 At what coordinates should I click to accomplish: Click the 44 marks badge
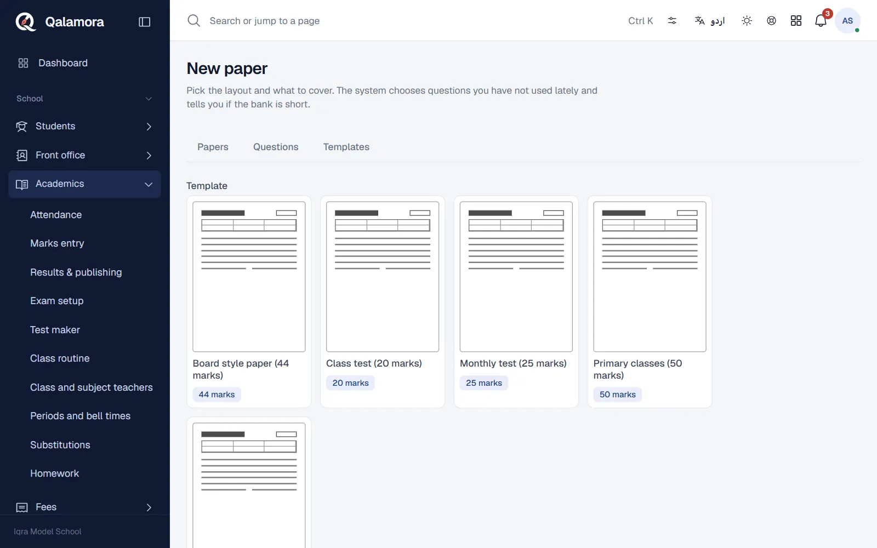click(217, 395)
